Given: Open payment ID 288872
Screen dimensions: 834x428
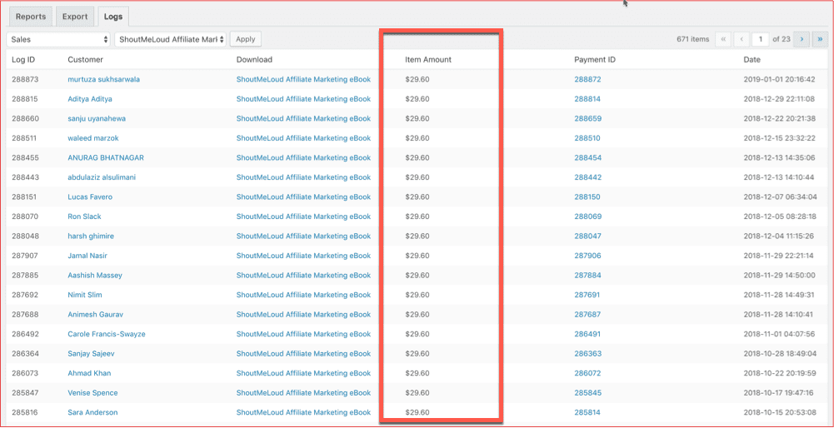Looking at the screenshot, I should click(587, 80).
